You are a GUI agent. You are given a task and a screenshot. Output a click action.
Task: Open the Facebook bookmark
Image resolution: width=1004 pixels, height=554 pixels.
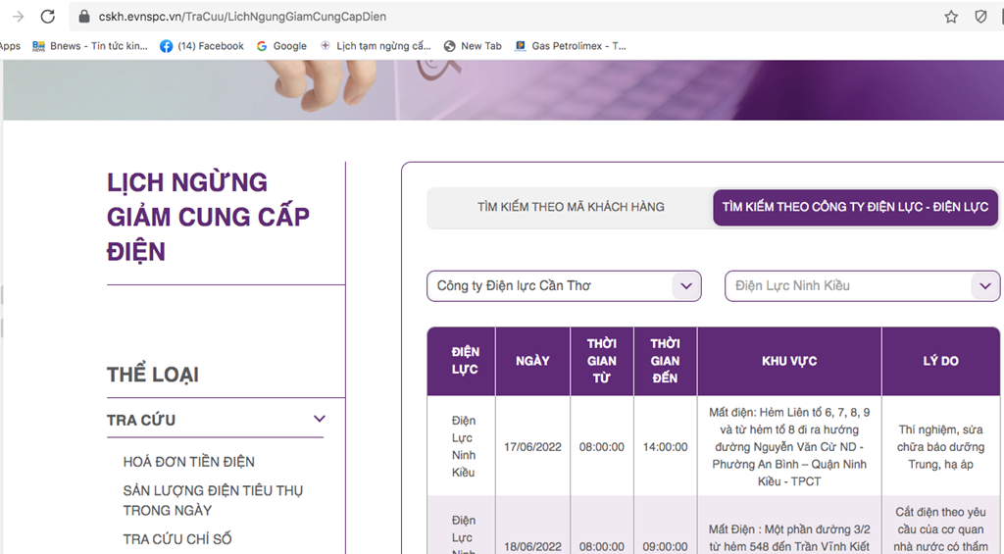click(x=201, y=46)
